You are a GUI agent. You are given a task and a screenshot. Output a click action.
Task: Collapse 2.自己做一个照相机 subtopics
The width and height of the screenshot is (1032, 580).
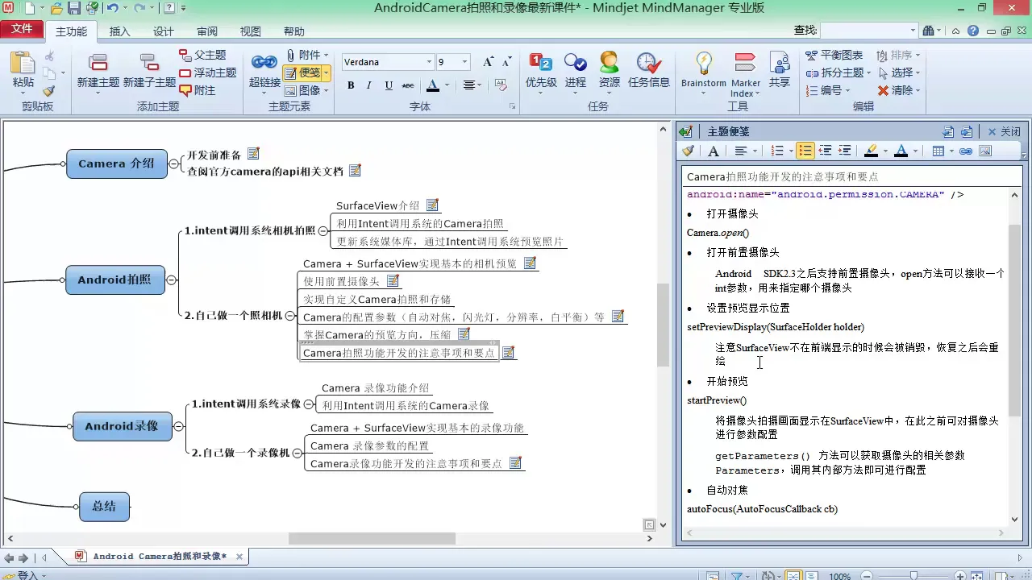point(289,316)
